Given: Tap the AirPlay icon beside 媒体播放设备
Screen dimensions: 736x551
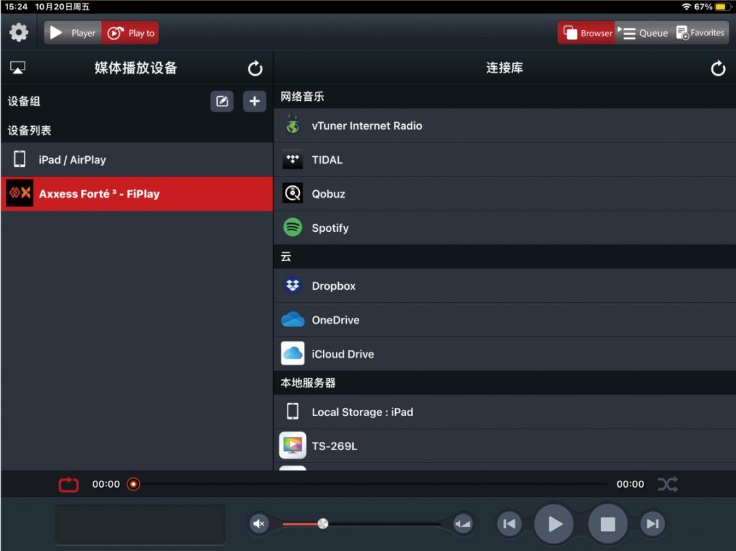Looking at the screenshot, I should click(x=18, y=68).
